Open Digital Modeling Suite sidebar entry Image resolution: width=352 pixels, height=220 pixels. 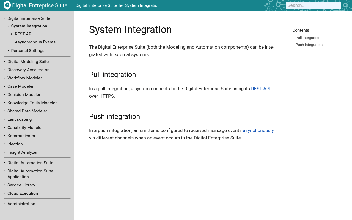tap(28, 62)
